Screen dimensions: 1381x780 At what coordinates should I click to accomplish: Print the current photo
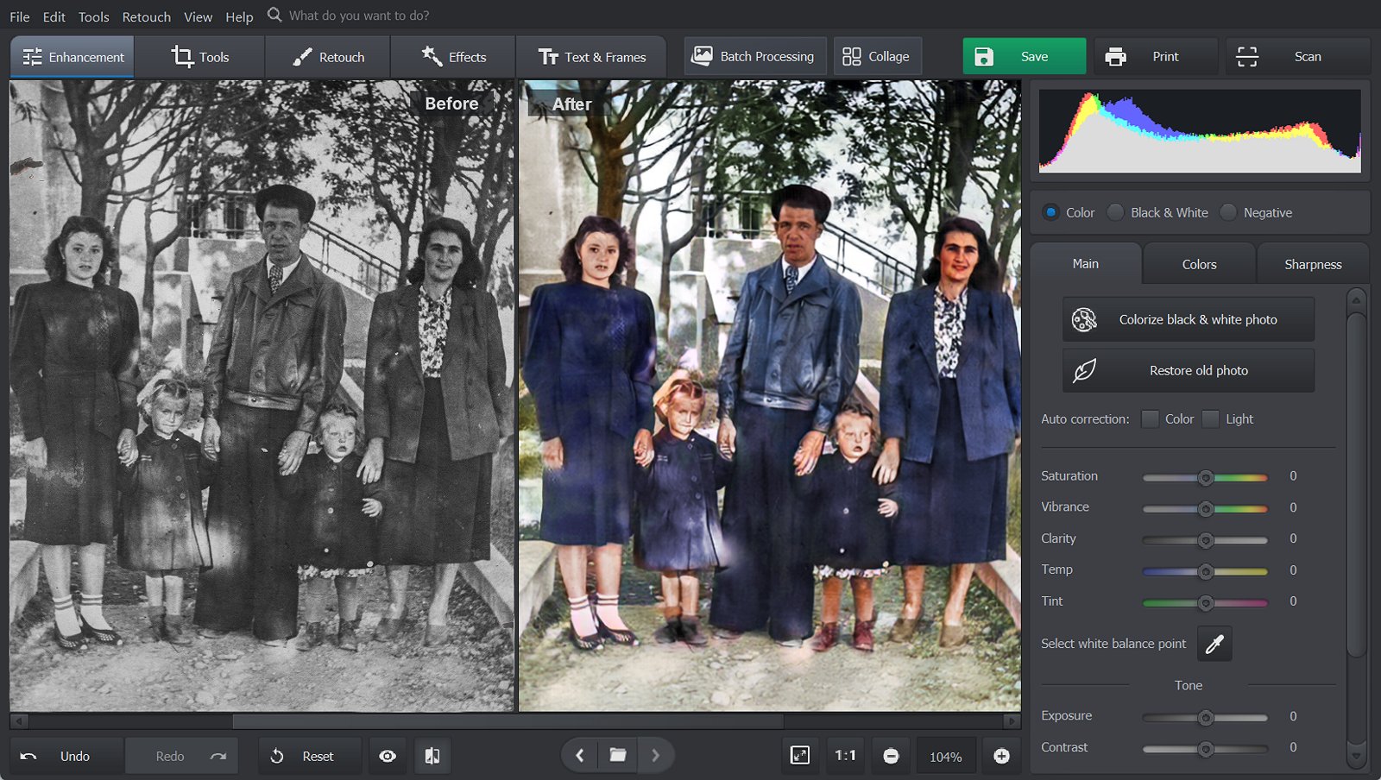point(1155,57)
